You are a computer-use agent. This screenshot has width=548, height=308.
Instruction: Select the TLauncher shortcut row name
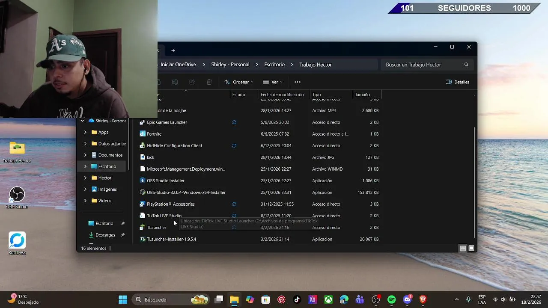click(156, 228)
